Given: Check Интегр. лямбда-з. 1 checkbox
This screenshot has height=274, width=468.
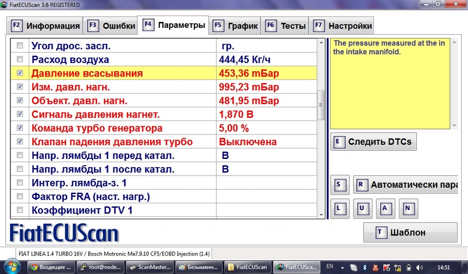Looking at the screenshot, I should click(19, 182).
